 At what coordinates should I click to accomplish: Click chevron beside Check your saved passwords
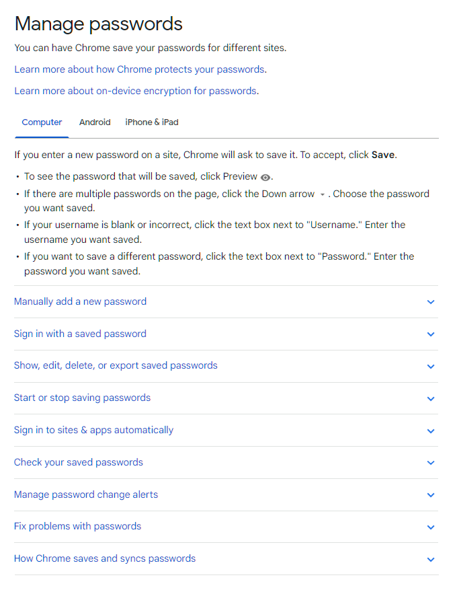point(431,463)
